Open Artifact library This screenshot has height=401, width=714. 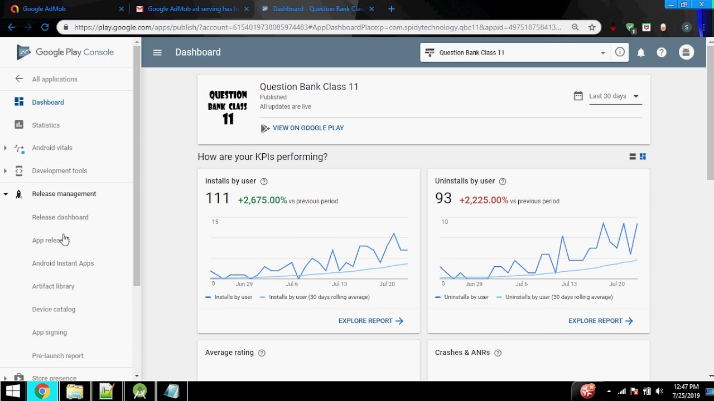54,286
